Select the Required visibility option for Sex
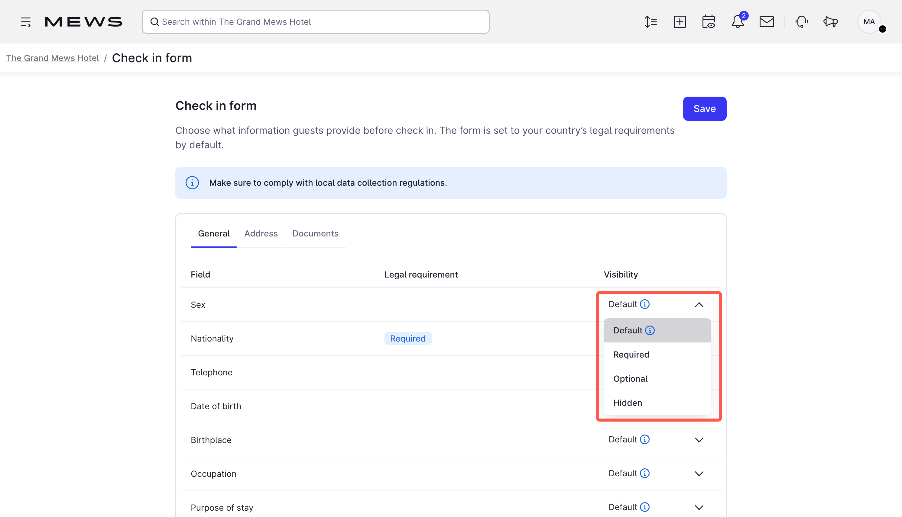 point(631,354)
